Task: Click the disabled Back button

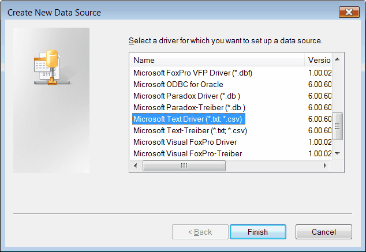Action: point(200,232)
